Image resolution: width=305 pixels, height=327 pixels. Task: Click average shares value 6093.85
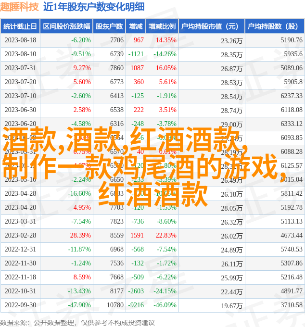292,138
